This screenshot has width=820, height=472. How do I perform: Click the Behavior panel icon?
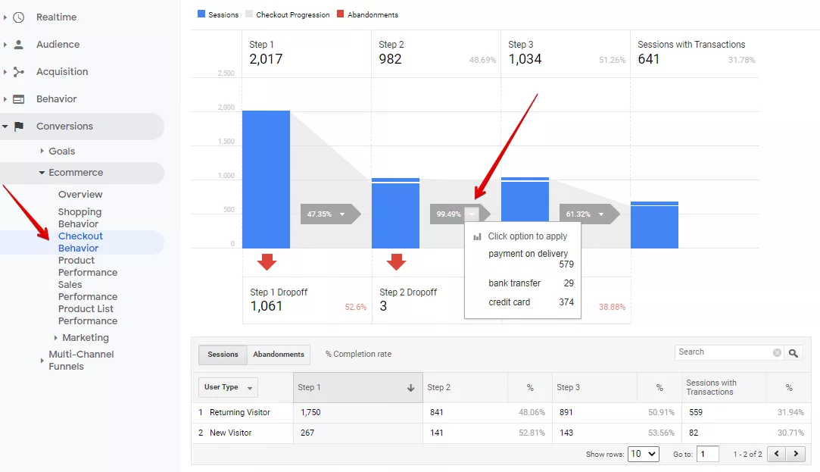pos(18,99)
